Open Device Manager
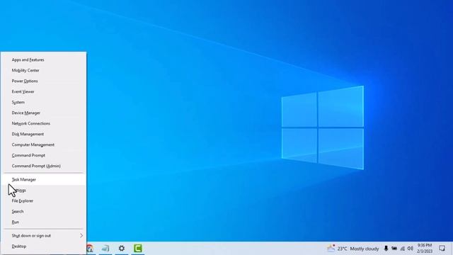 (x=43, y=113)
